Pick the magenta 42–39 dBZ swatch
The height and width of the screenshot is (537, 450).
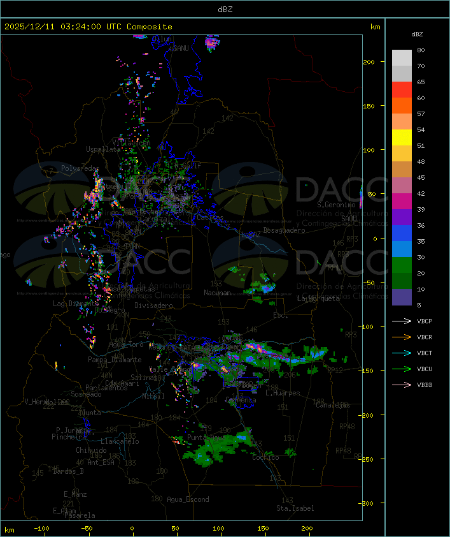point(402,201)
